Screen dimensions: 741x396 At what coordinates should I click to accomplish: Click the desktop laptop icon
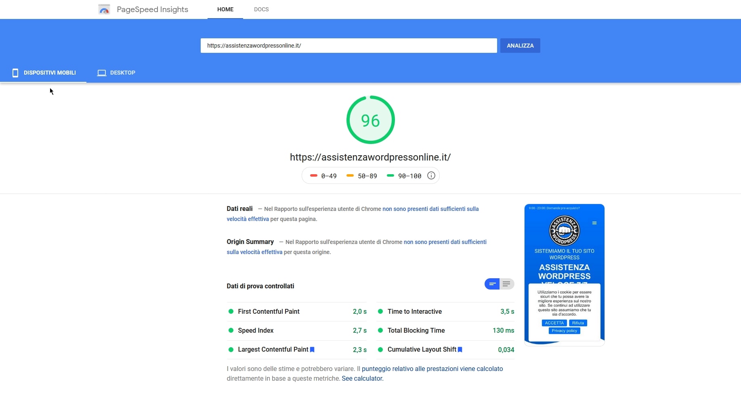[x=102, y=73]
